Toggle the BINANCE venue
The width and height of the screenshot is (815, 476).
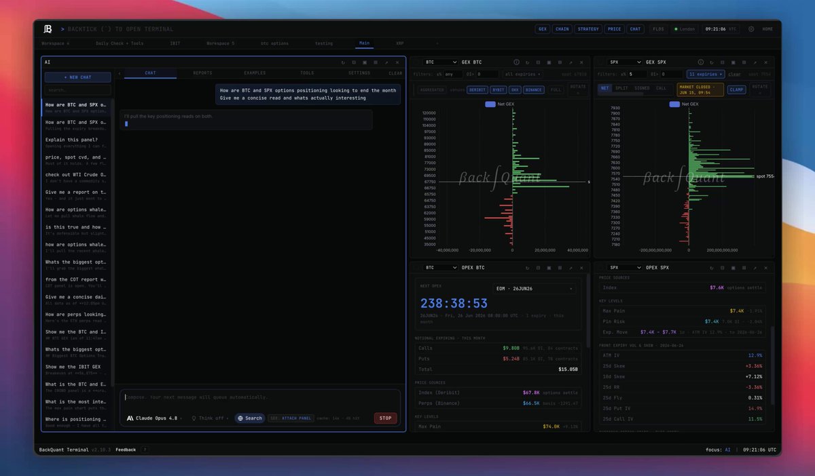click(534, 90)
